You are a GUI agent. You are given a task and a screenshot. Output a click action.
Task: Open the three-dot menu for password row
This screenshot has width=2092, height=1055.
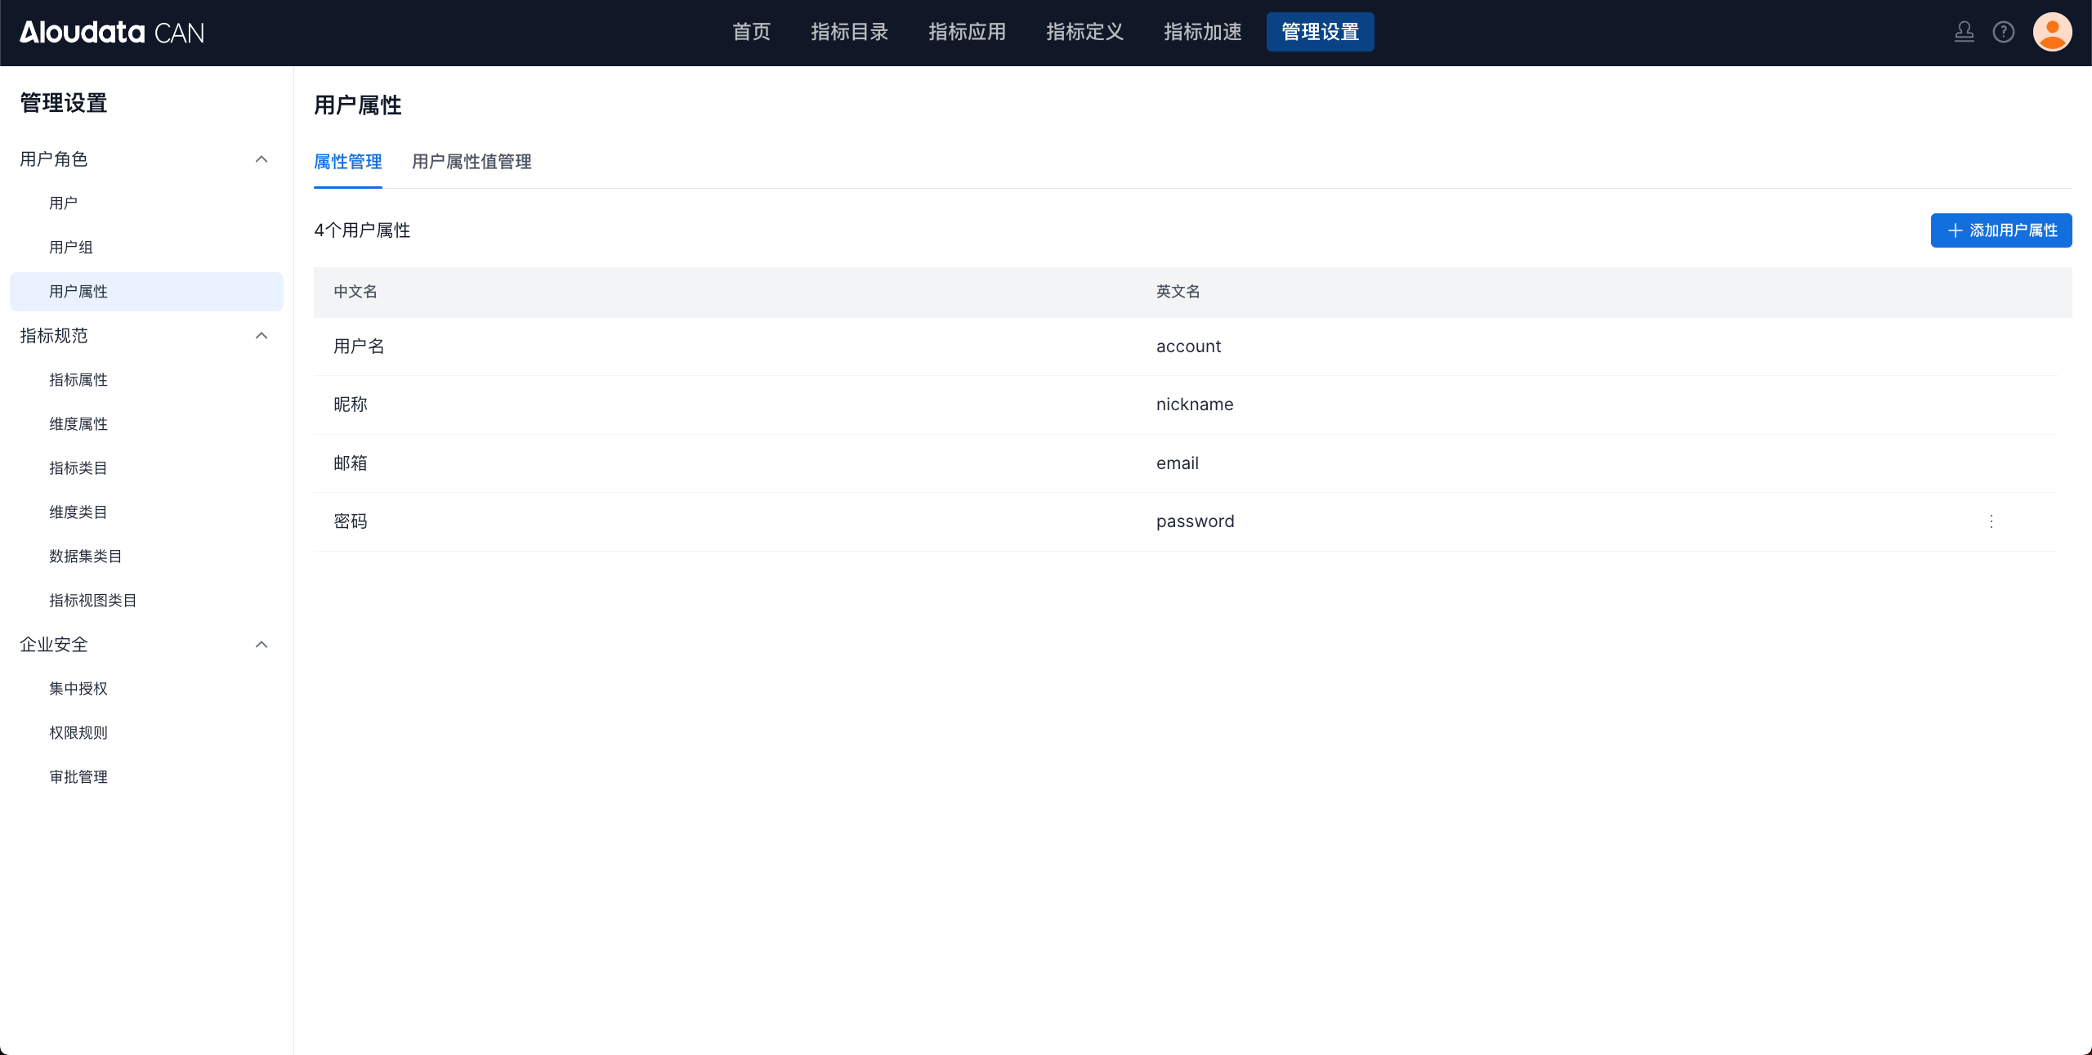[x=1991, y=521]
